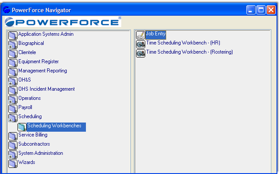Select the Scheduling tree label
The height and width of the screenshot is (174, 280).
tap(30, 116)
